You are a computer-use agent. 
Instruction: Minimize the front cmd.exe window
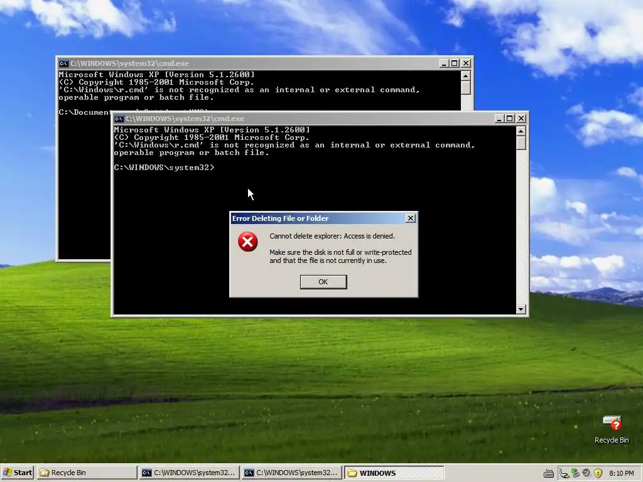tap(499, 119)
